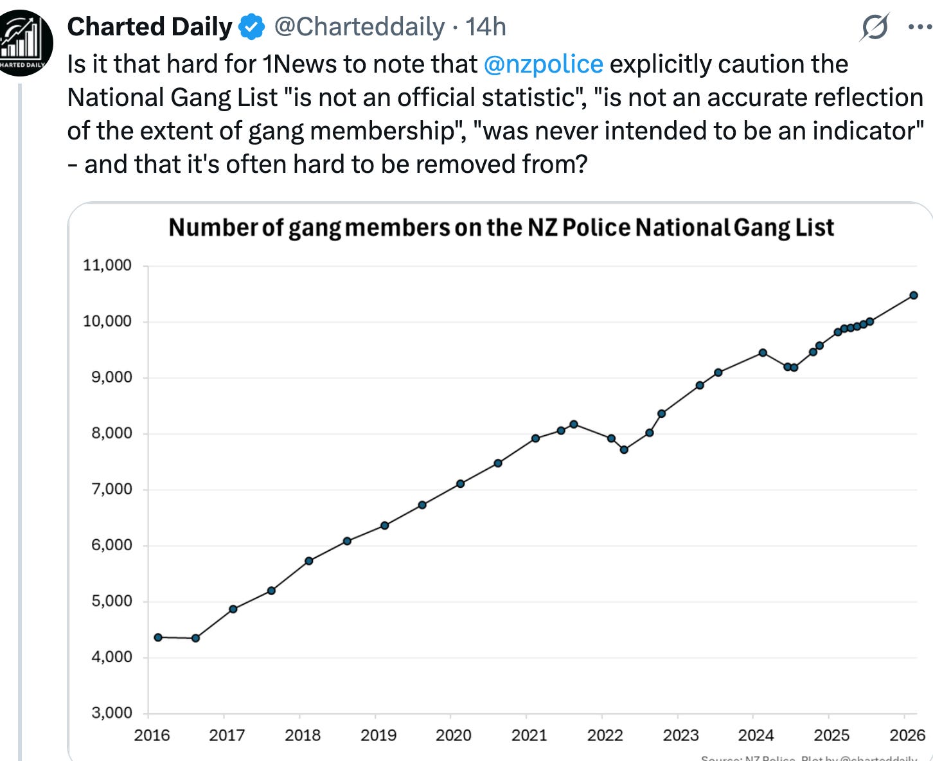Expand the gang list chart image
933x761 pixels.
501,481
